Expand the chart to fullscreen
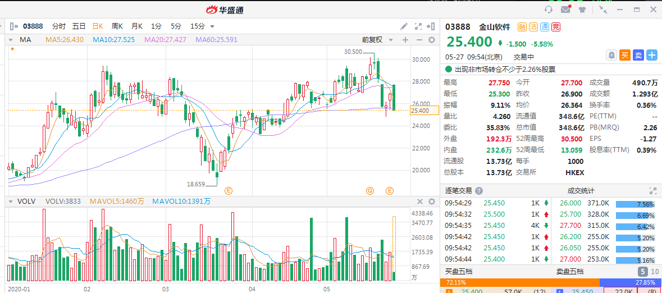 (418, 26)
